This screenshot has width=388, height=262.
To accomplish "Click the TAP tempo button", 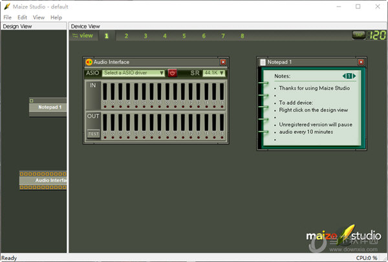I will point(358,35).
